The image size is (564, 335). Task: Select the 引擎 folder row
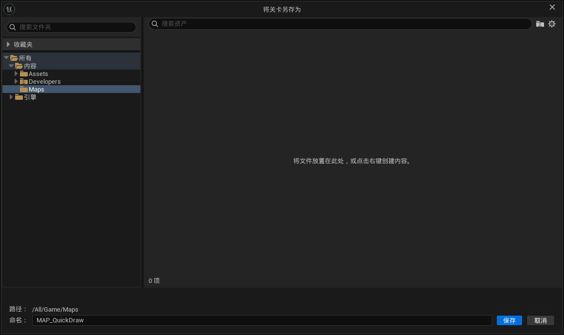pyautogui.click(x=71, y=97)
